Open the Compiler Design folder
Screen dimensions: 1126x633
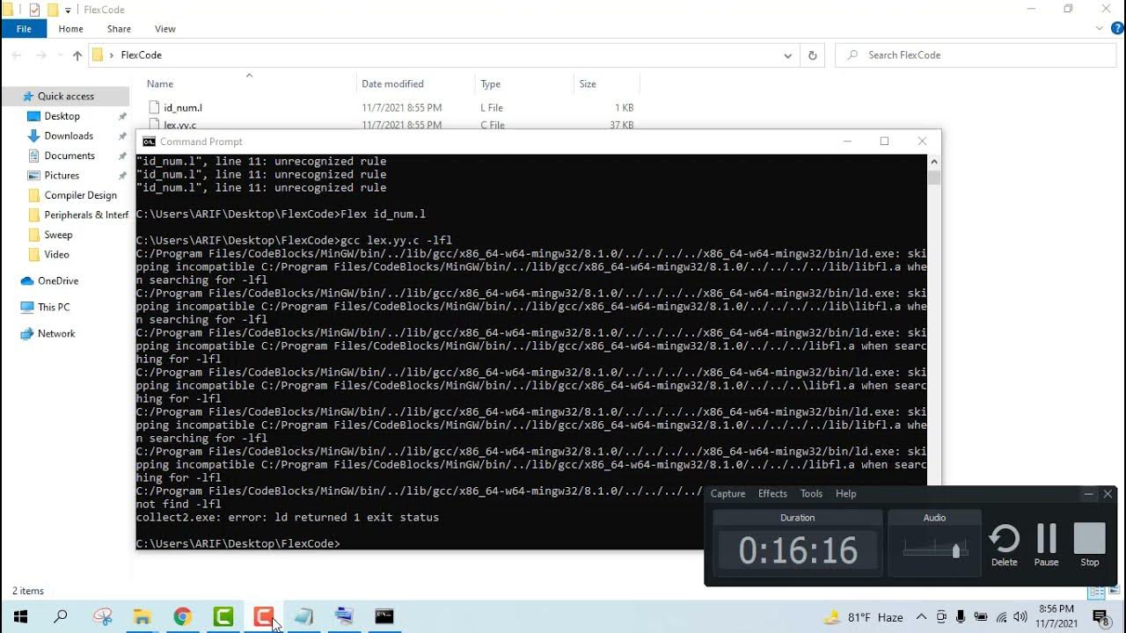coord(80,195)
